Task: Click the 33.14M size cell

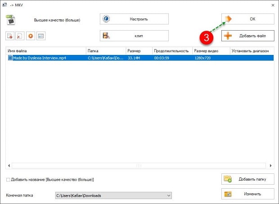Action: coord(134,58)
